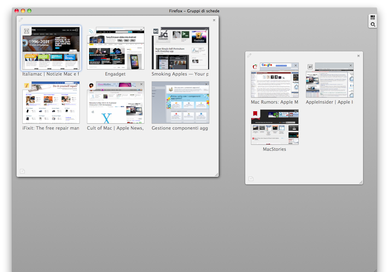The height and width of the screenshot is (272, 389).
Task: Click the 'Smoking Apples — Your' title
Action: click(x=180, y=74)
